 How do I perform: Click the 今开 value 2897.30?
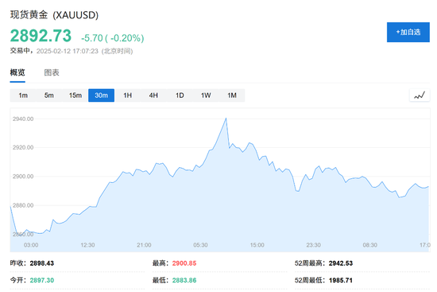[x=42, y=280]
